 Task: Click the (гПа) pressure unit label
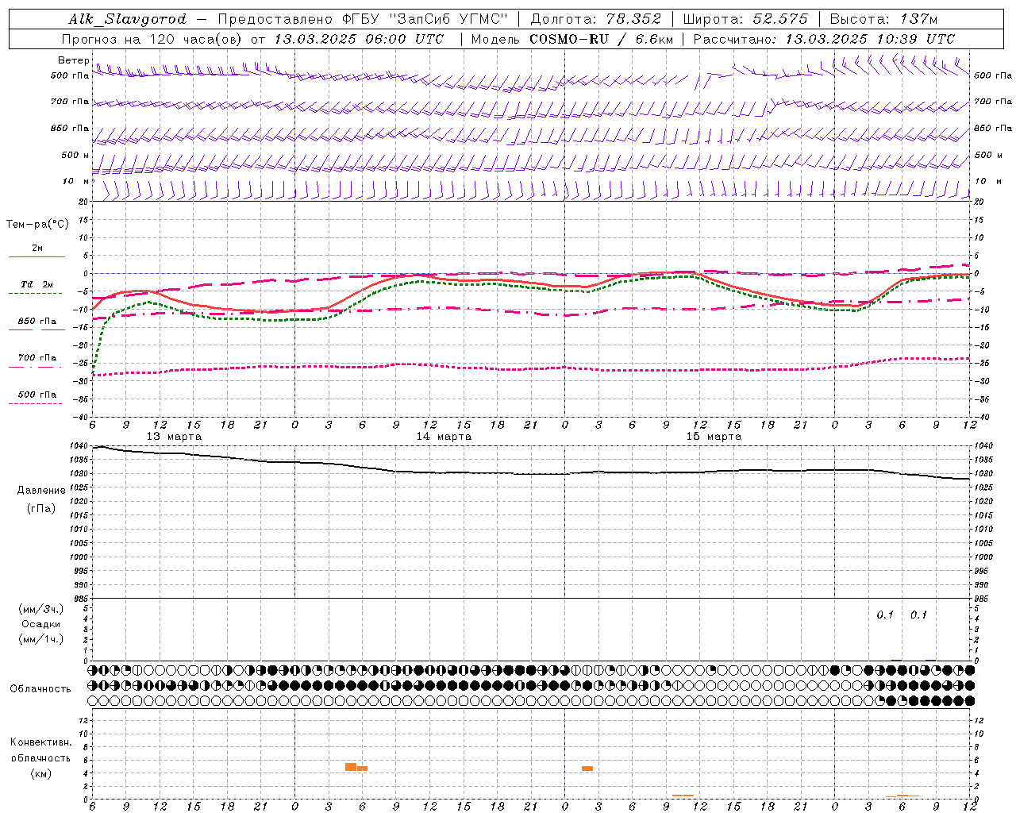coord(41,508)
